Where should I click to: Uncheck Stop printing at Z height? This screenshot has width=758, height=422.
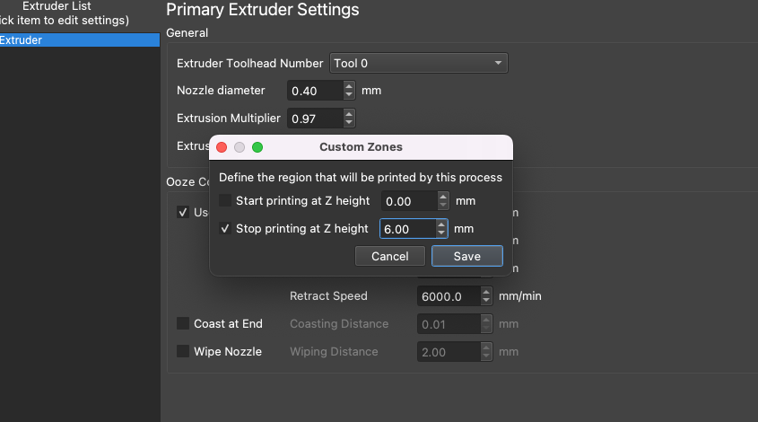click(x=225, y=228)
